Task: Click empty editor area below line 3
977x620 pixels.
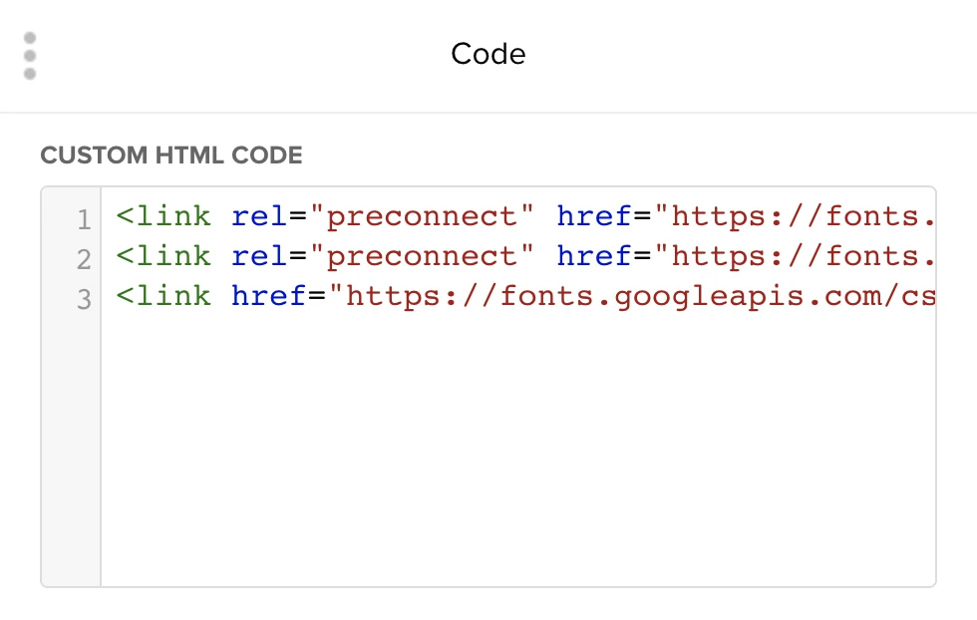Action: [x=518, y=449]
